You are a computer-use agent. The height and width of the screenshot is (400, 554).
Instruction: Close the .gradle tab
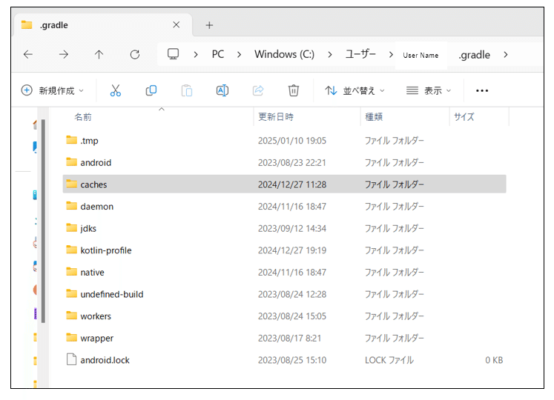pyautogui.click(x=177, y=24)
